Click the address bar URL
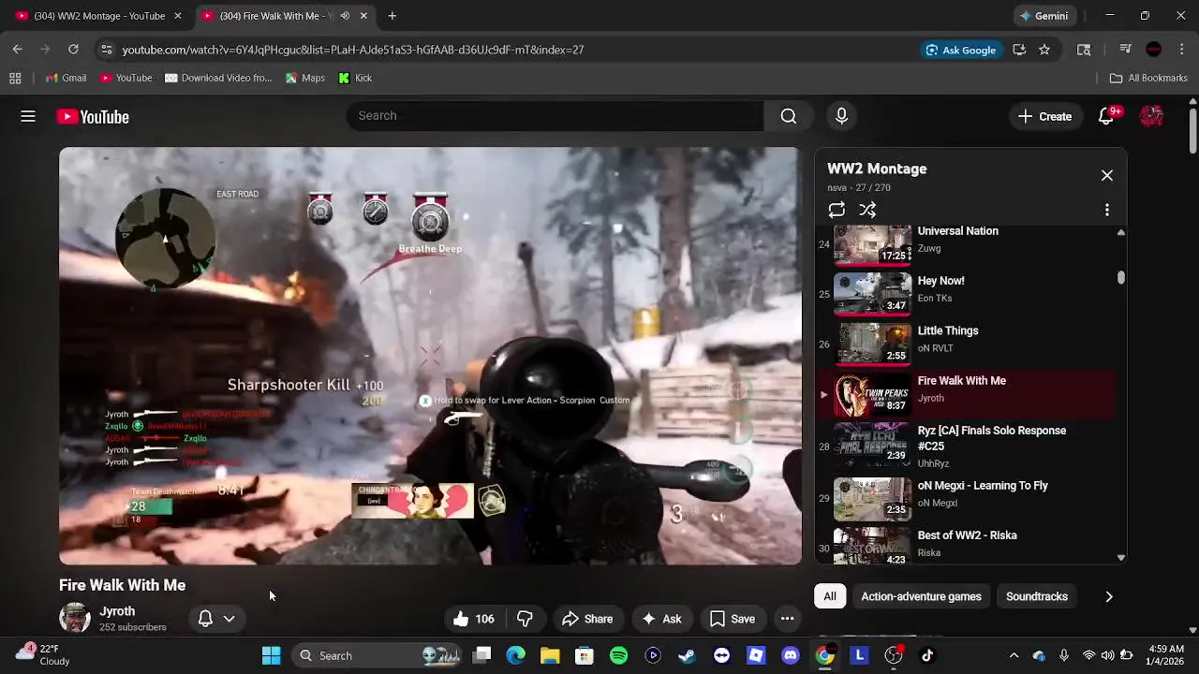Viewport: 1199px width, 674px height. tap(353, 50)
